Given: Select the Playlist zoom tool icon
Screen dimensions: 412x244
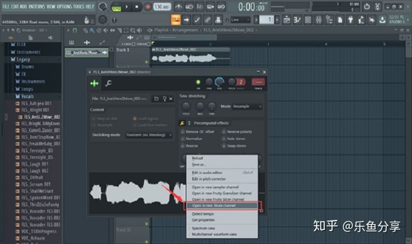Looking at the screenshot, I should point(133,31).
